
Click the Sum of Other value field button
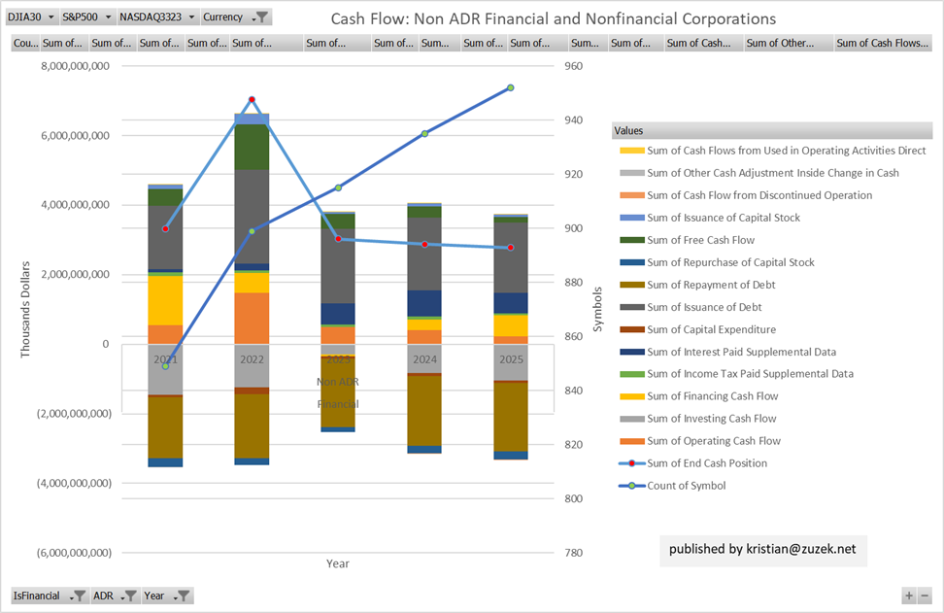pos(787,43)
